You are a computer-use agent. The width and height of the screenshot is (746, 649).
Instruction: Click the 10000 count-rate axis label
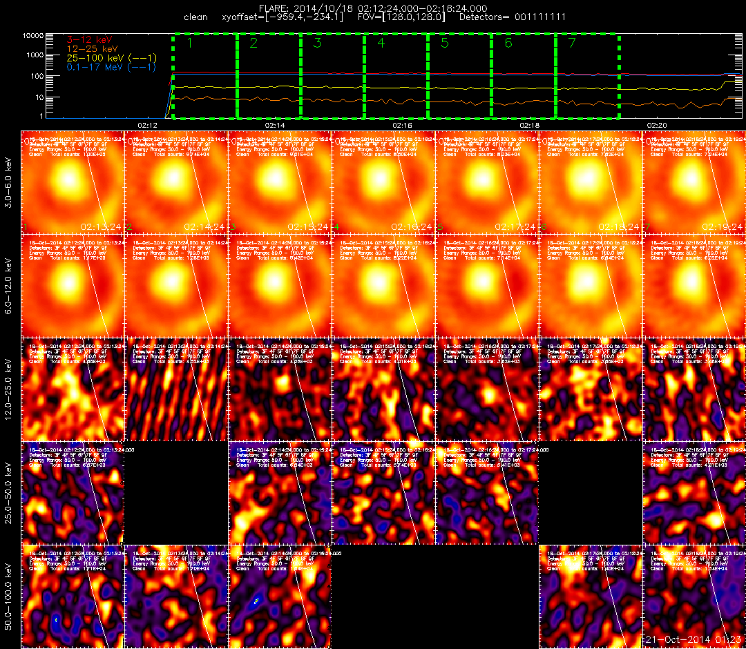[32, 36]
